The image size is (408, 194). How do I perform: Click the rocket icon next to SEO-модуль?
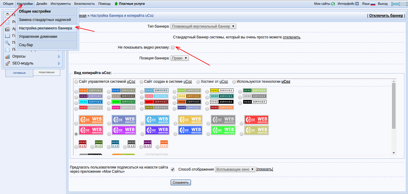(7, 63)
